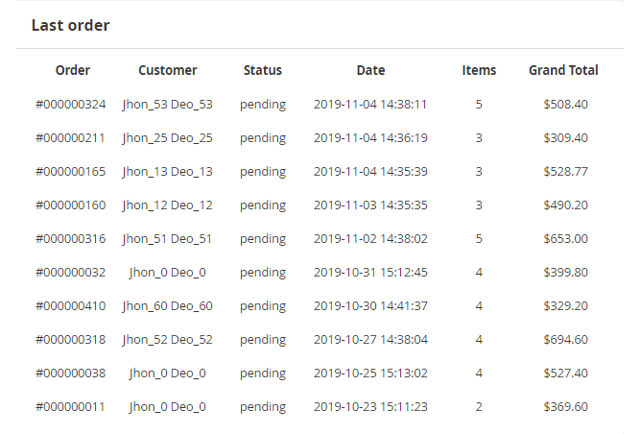Click the Status column header
This screenshot has height=434, width=641.
263,70
